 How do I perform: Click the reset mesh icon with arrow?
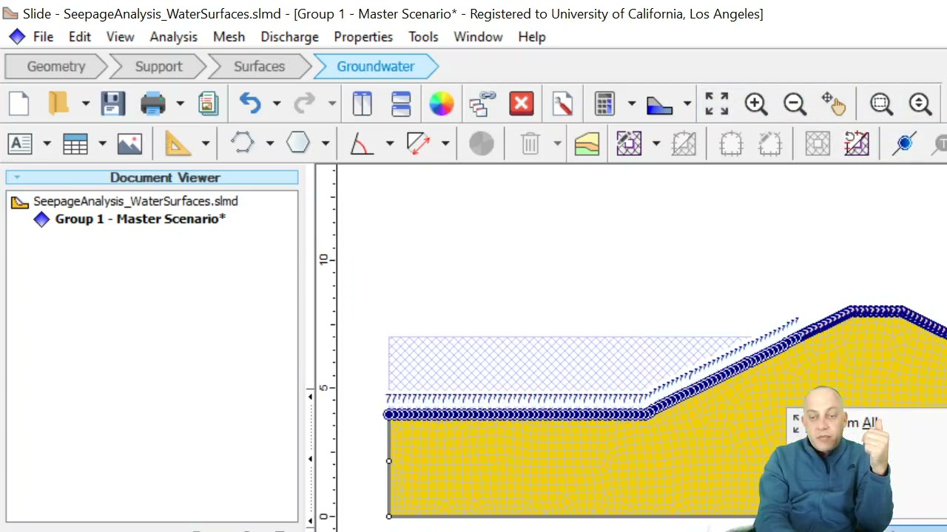pos(857,143)
